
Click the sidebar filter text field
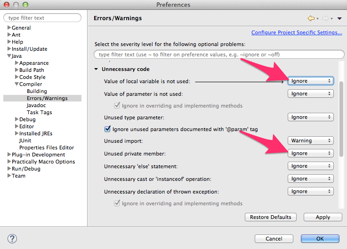point(42,18)
